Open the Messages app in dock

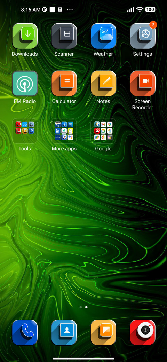tap(103, 332)
